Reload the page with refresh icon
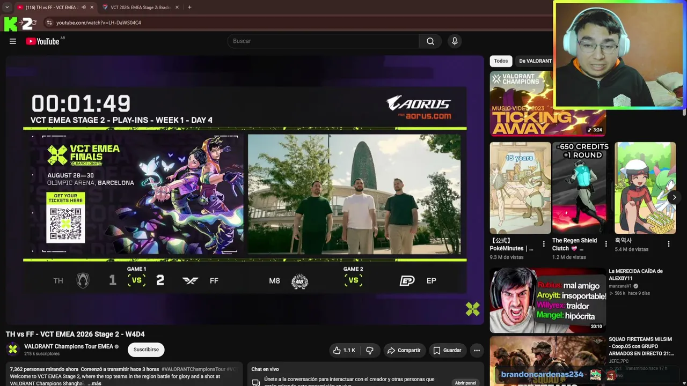 (x=34, y=23)
